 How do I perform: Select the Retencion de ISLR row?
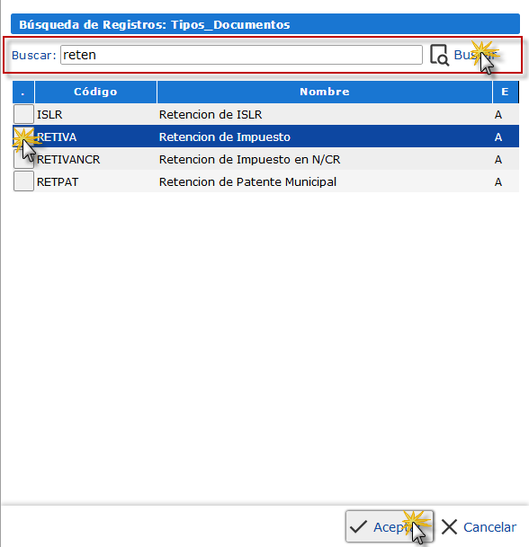point(265,114)
